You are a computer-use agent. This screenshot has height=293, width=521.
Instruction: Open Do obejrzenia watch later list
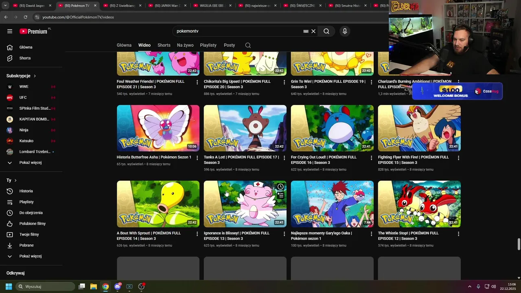point(31,213)
